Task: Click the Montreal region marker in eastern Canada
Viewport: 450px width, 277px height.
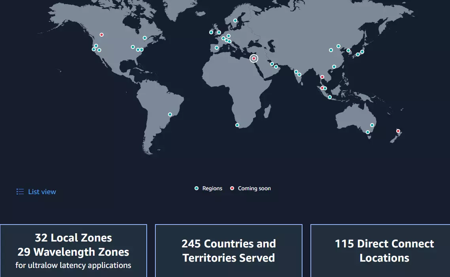Action: 145,38
